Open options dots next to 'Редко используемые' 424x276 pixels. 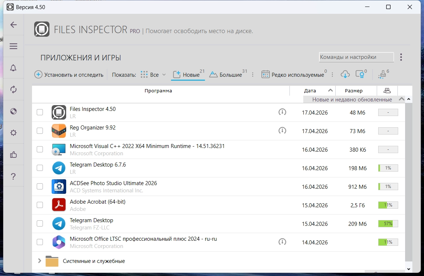point(332,75)
